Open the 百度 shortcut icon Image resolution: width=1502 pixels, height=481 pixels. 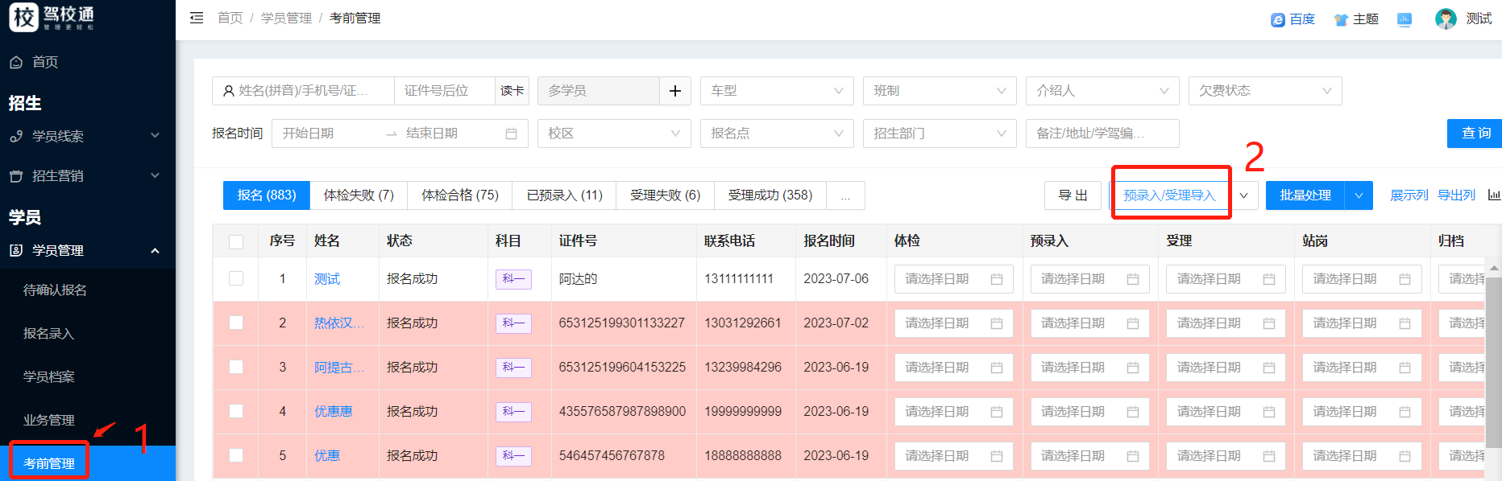tap(1278, 19)
